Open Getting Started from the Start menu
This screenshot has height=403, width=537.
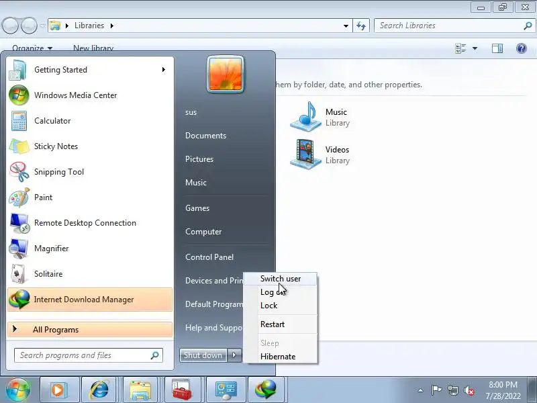90,70
